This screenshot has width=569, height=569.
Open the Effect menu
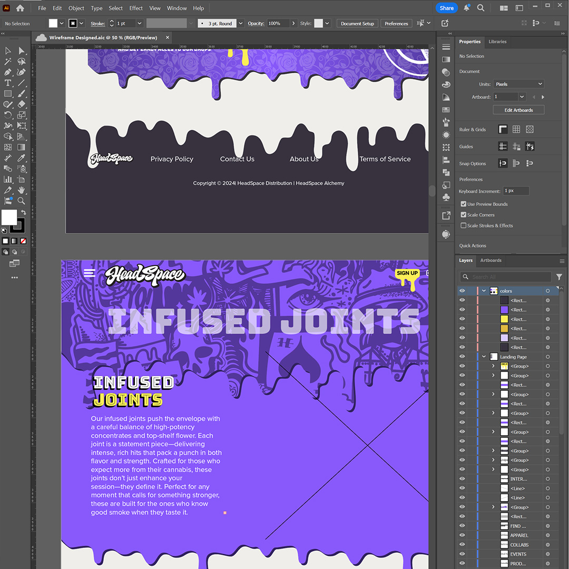(x=136, y=8)
